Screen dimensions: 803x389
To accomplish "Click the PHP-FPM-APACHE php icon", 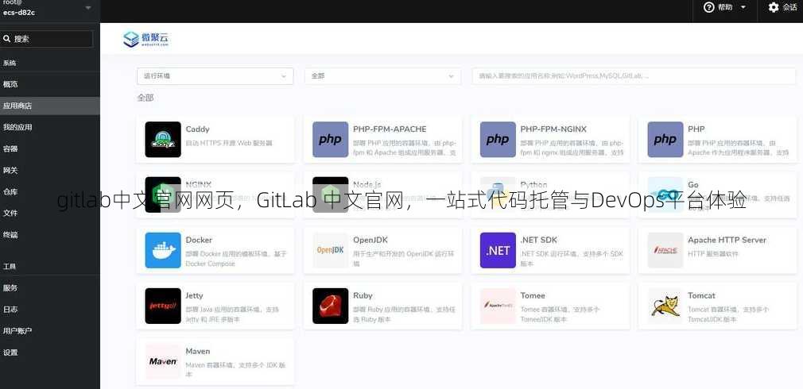I will 330,139.
